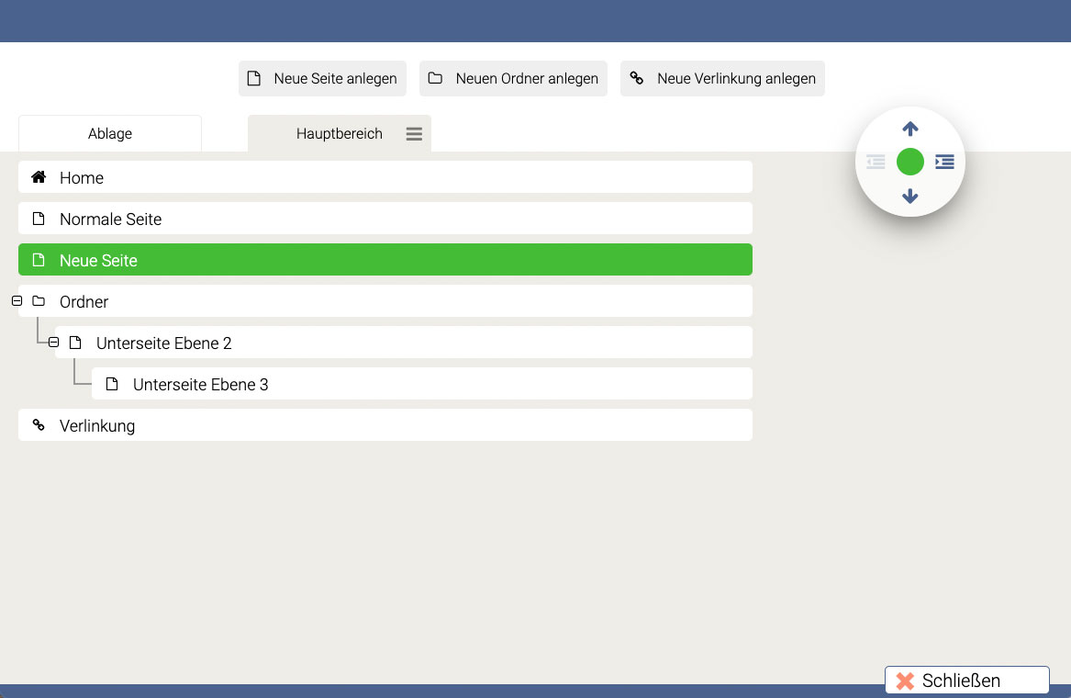Click the Neue Seite page icon

(x=39, y=260)
